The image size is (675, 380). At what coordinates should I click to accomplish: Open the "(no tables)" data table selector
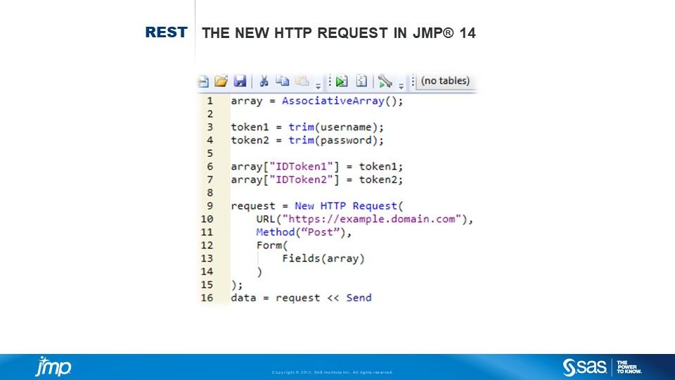(x=445, y=81)
